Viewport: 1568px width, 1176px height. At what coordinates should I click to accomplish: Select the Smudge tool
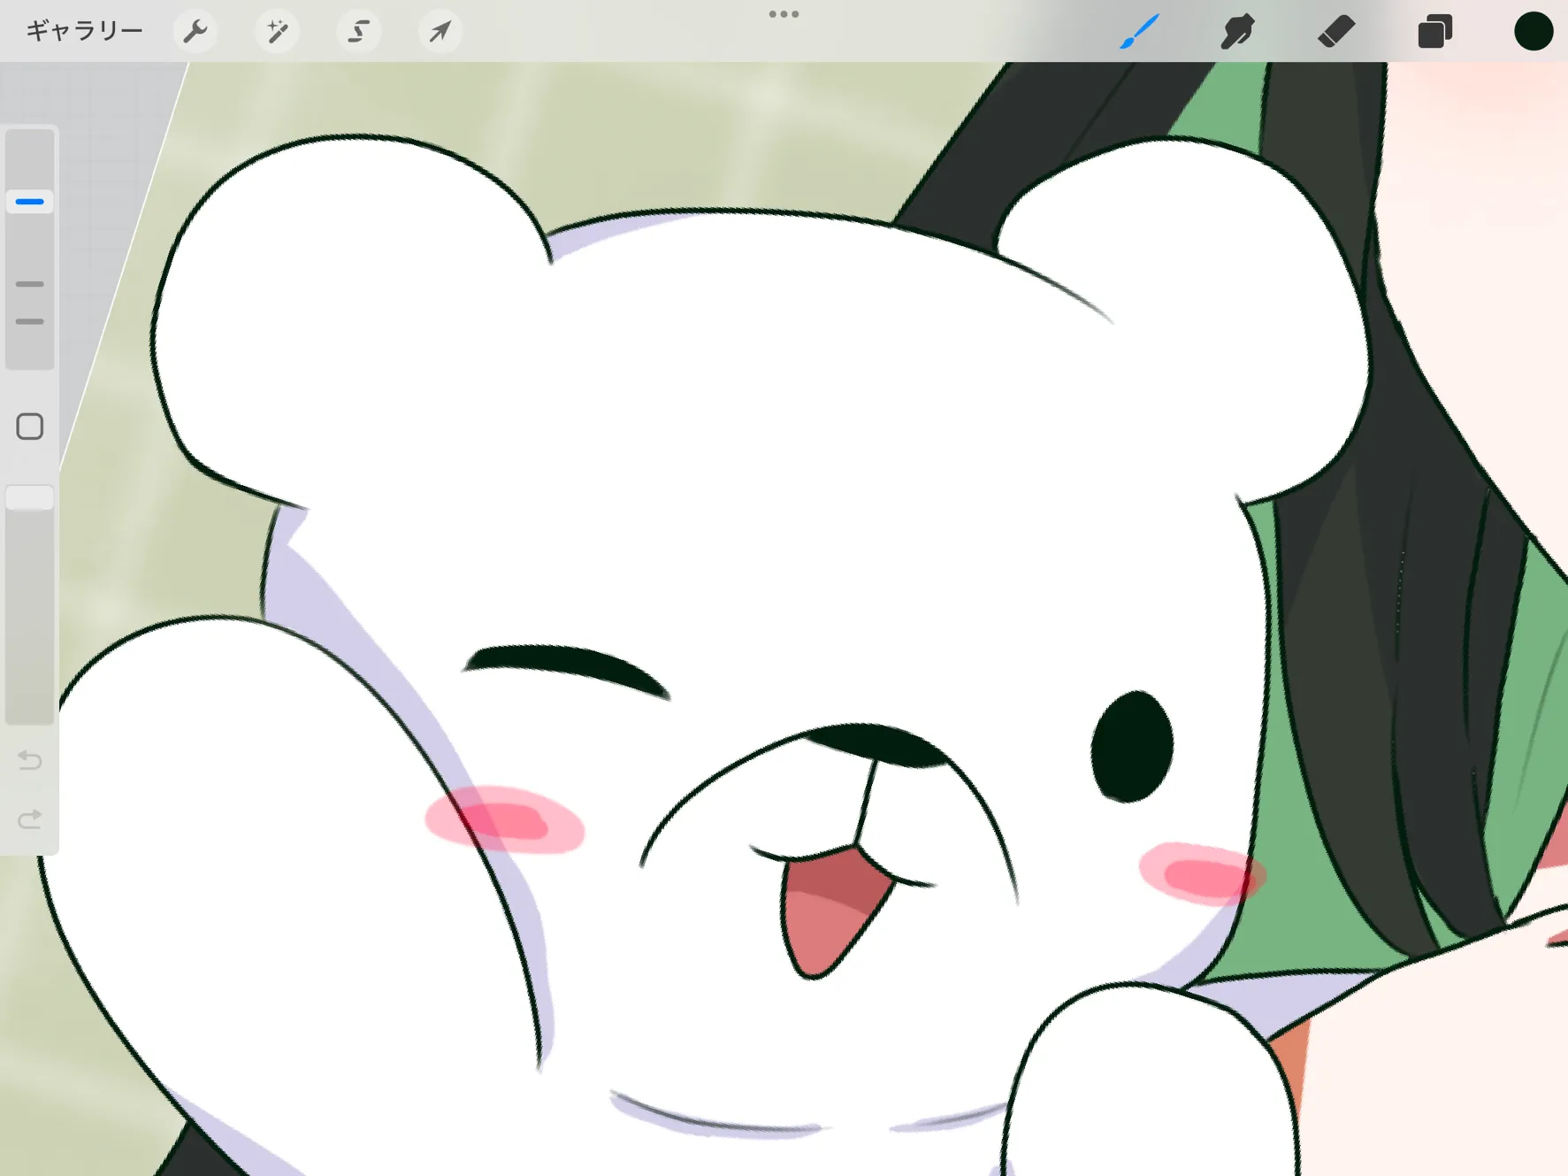point(1237,32)
